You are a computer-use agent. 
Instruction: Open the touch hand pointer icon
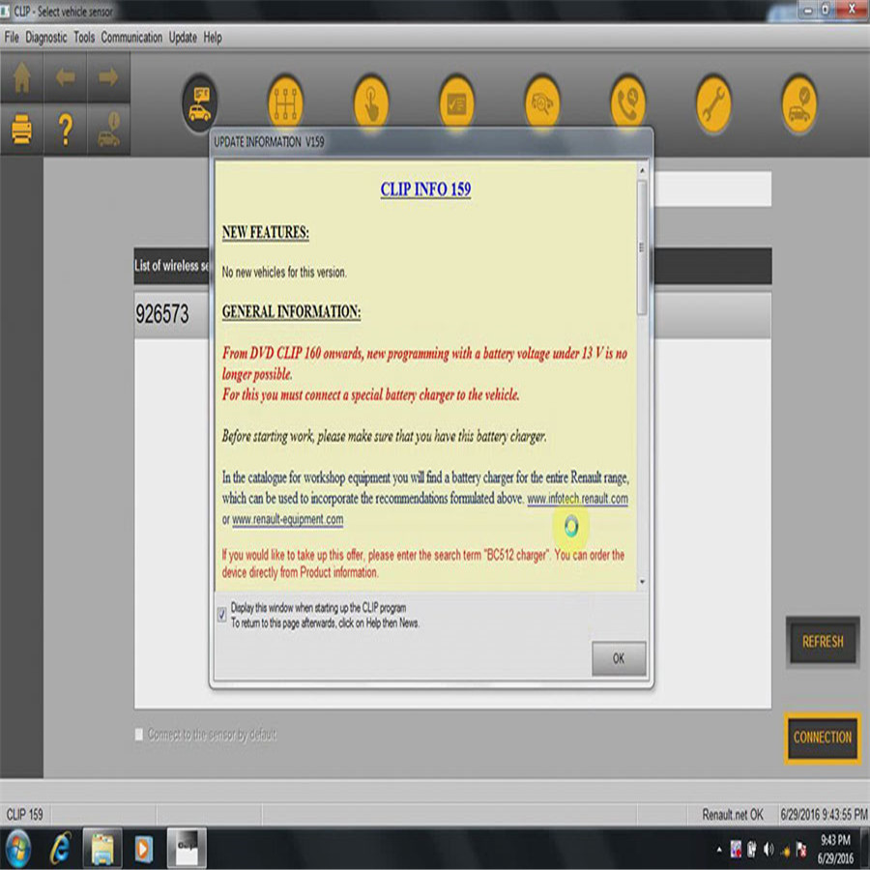tap(371, 104)
